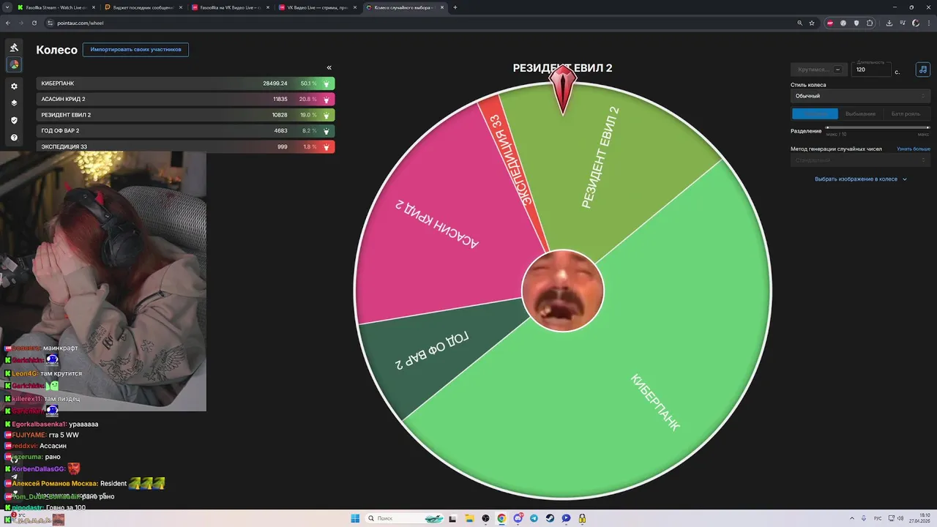Open site information icon in address bar
This screenshot has width=937, height=527.
[x=50, y=23]
